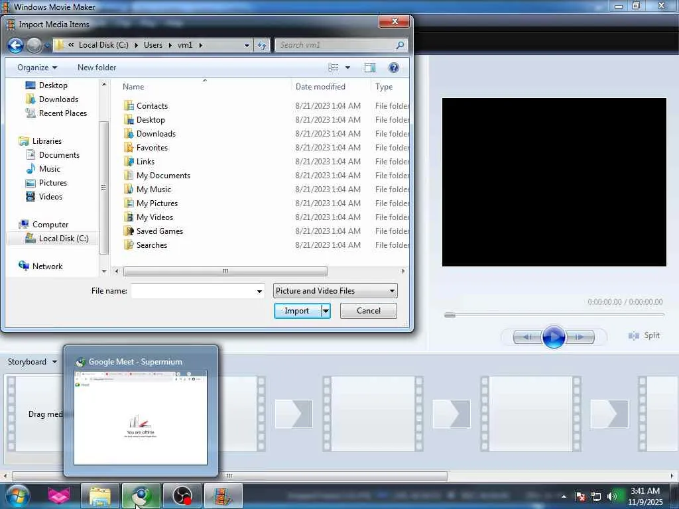Step to previous frame in monitor

527,337
